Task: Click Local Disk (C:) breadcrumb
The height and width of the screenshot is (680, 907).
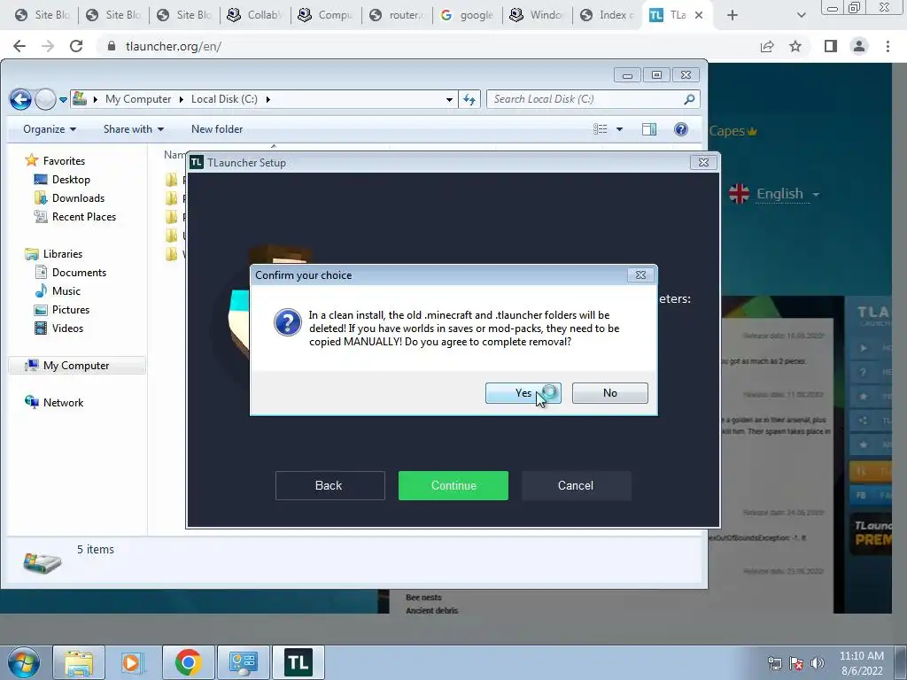Action: click(x=224, y=99)
